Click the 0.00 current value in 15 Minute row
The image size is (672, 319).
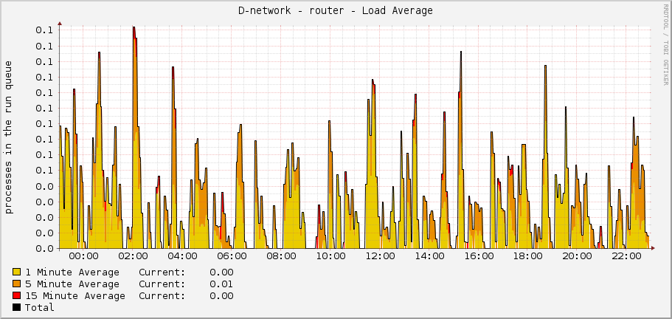pos(221,296)
